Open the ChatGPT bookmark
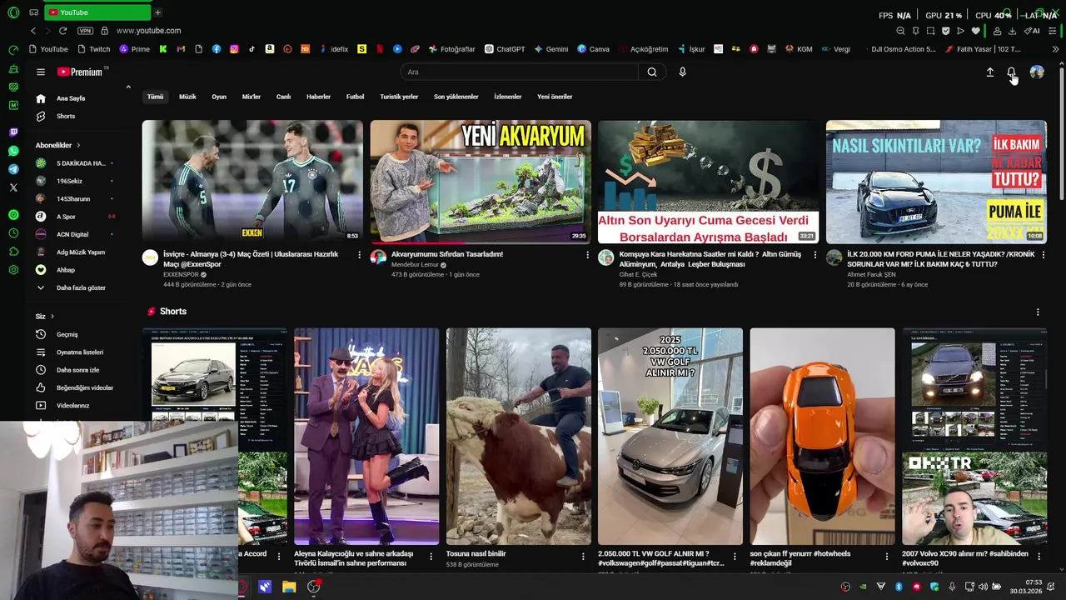This screenshot has width=1066, height=600. pyautogui.click(x=505, y=49)
